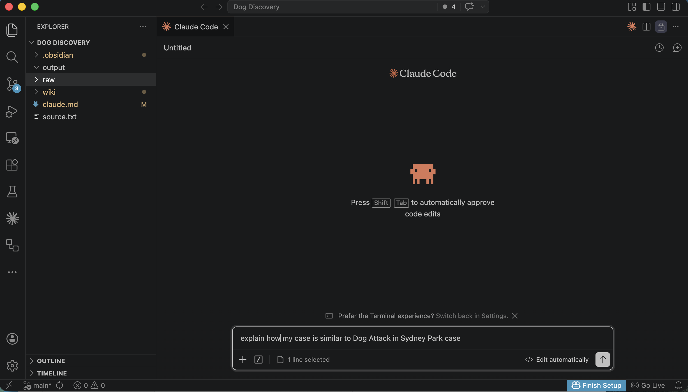Open Dog Discovery command center search
The width and height of the screenshot is (688, 392).
click(x=332, y=7)
